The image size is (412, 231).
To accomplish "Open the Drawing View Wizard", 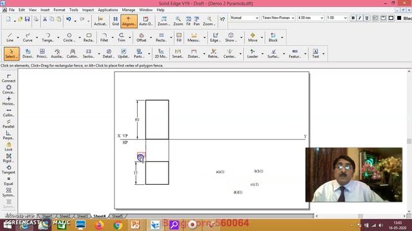I will pos(28,53).
